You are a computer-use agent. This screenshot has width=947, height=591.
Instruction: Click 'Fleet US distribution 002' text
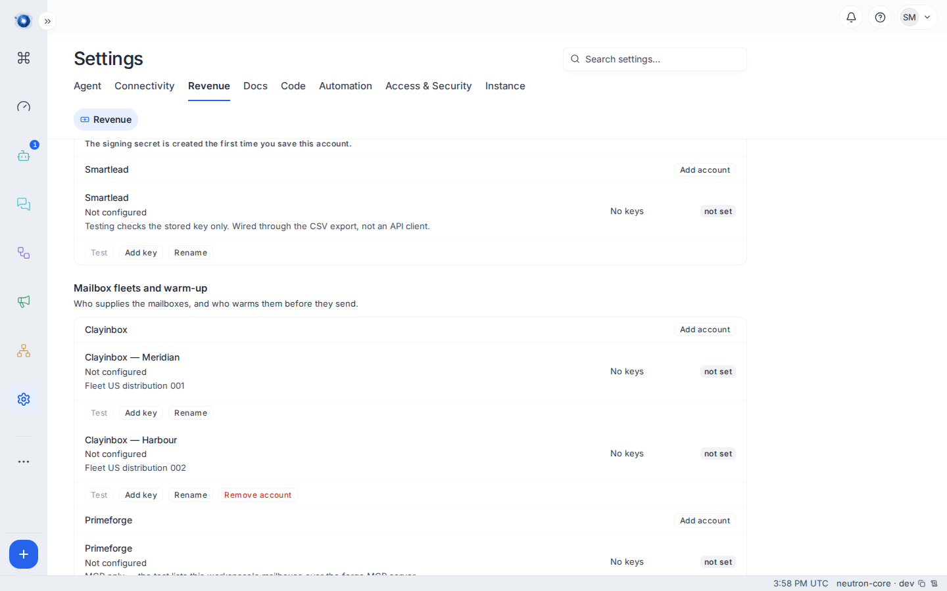point(135,468)
